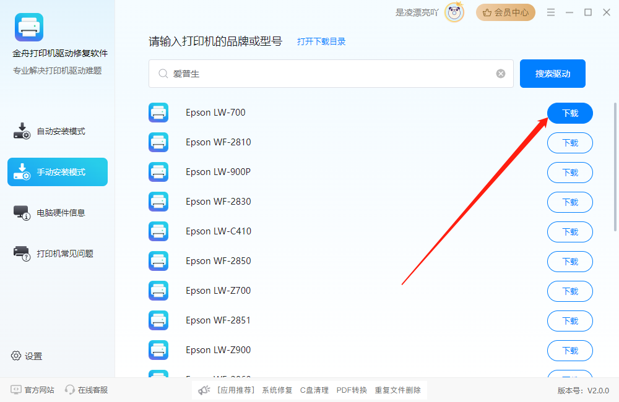The width and height of the screenshot is (619, 402).
Task: Open settings (设置) in sidebar
Action: point(27,356)
